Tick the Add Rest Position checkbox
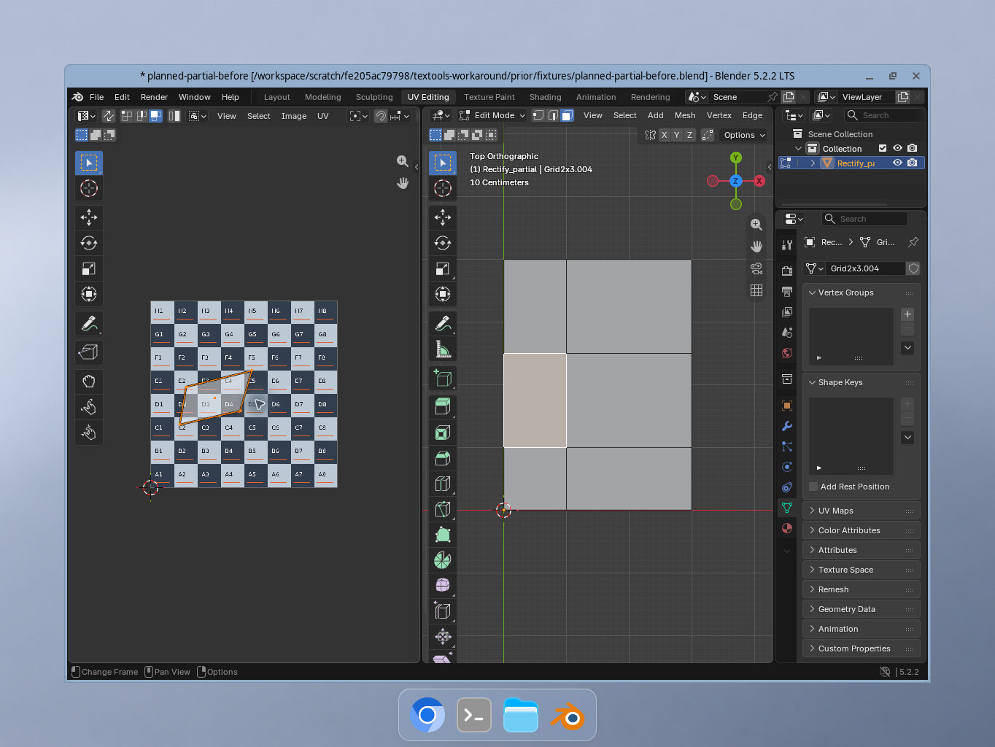This screenshot has height=747, width=995. [813, 487]
